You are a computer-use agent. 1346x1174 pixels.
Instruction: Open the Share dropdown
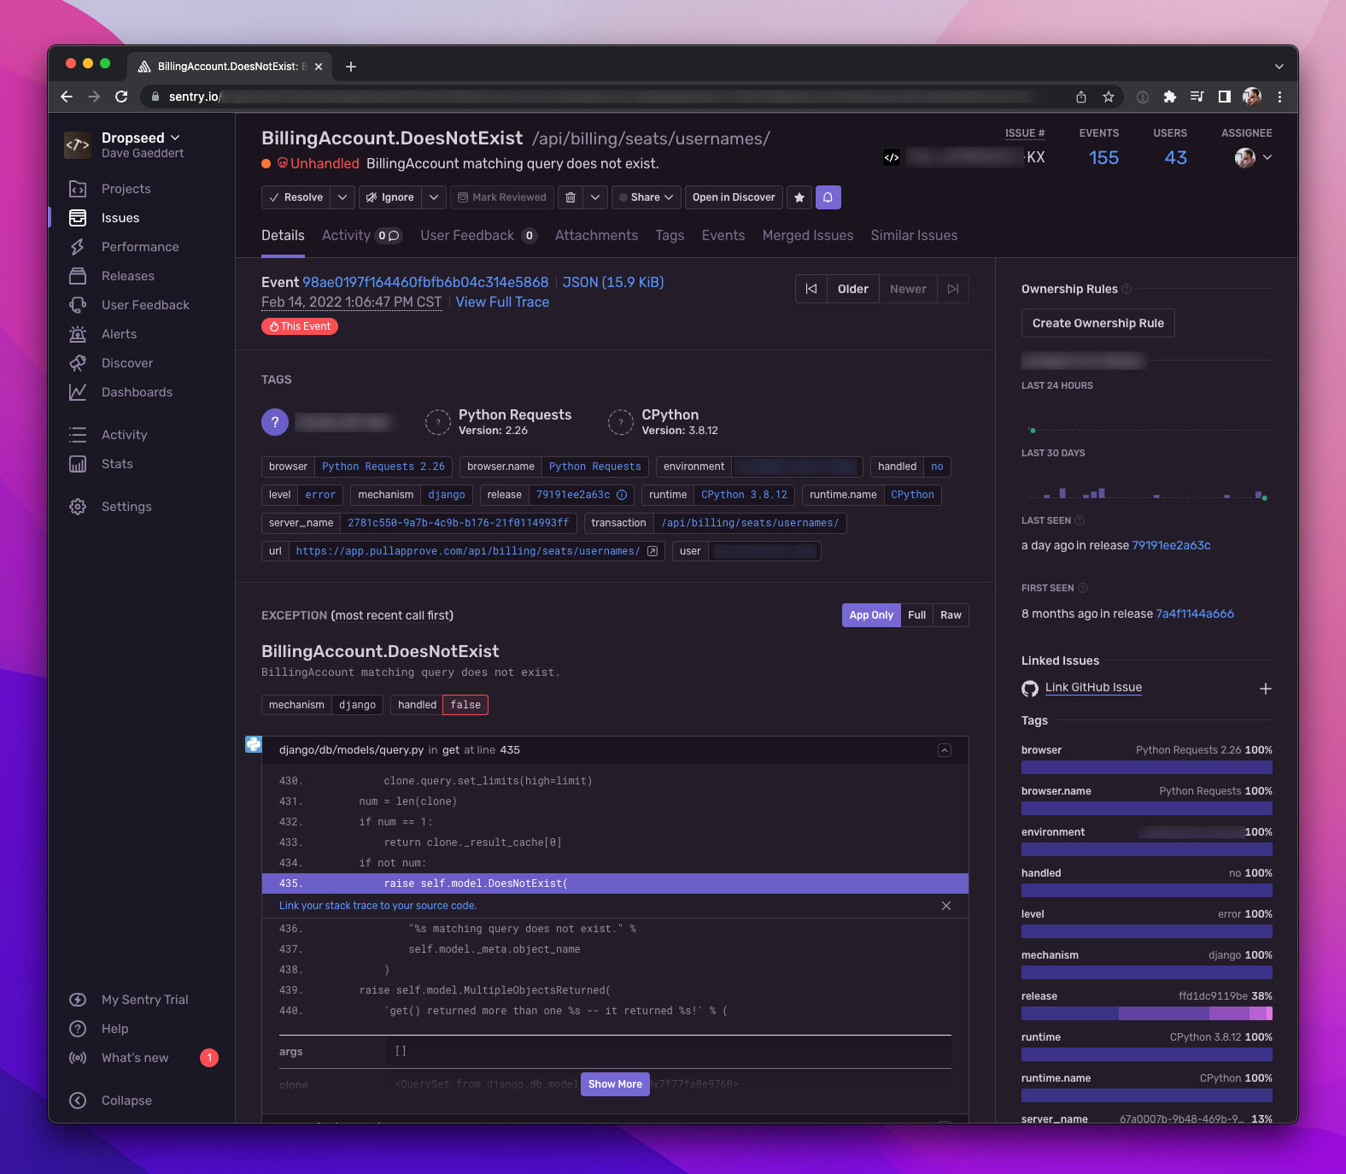pyautogui.click(x=647, y=197)
